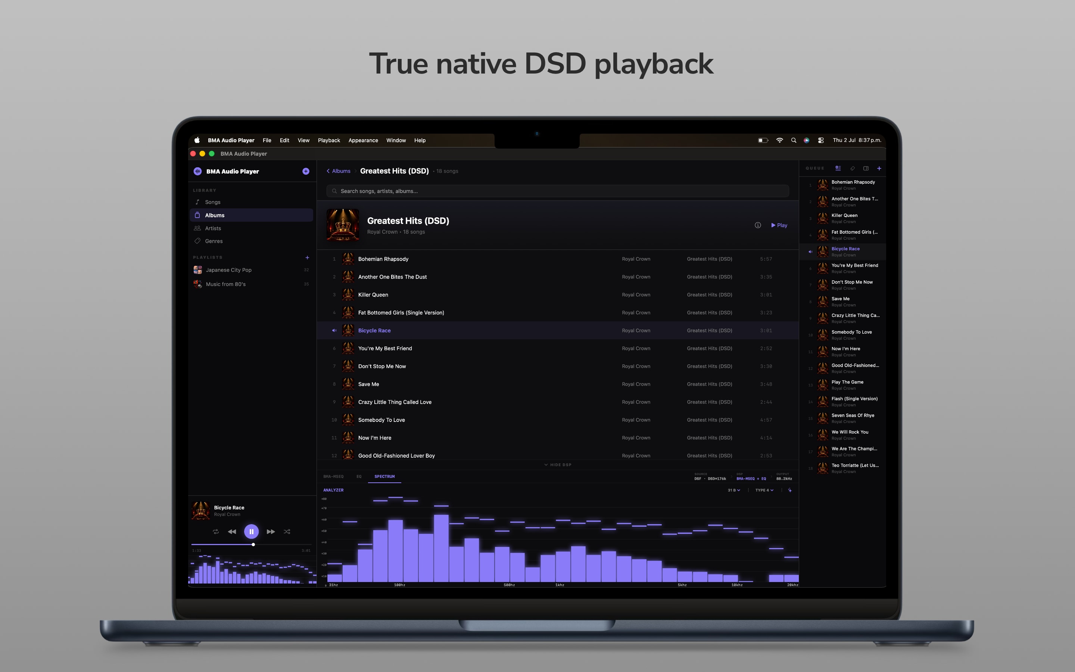Viewport: 1075px width, 672px height.
Task: Select Play The Game in the queue
Action: coord(843,385)
